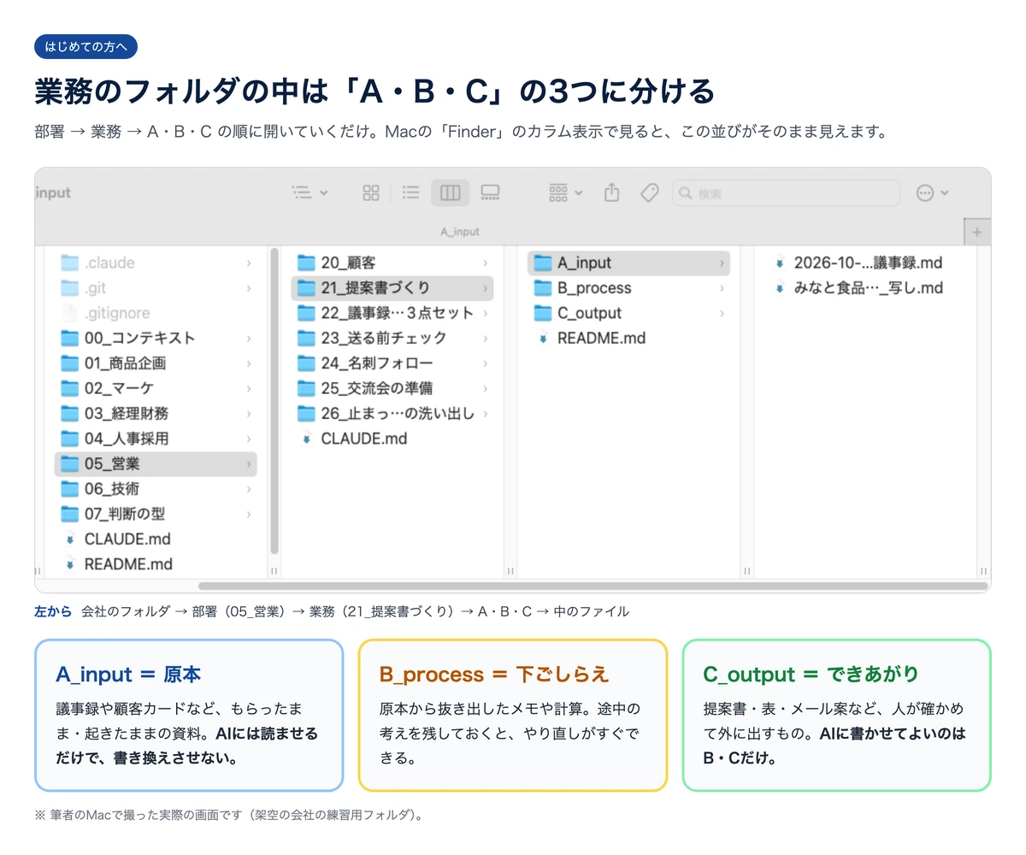
Task: Click the はじめての方へ badge
Action: coord(85,47)
